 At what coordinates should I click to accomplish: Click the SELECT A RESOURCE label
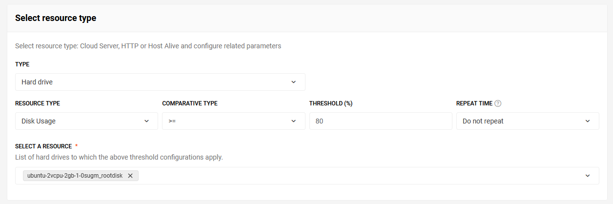pyautogui.click(x=43, y=146)
